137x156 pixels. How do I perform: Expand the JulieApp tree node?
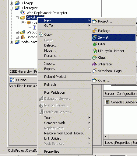[12, 3]
